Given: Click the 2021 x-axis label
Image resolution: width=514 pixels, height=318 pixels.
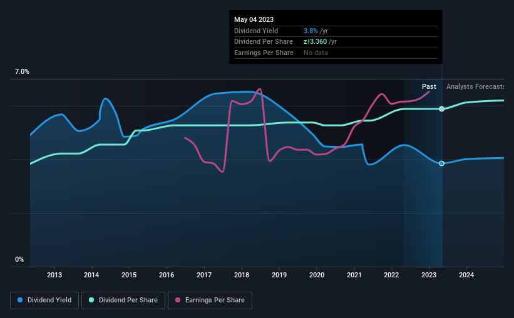Looking at the screenshot, I should point(354,275).
